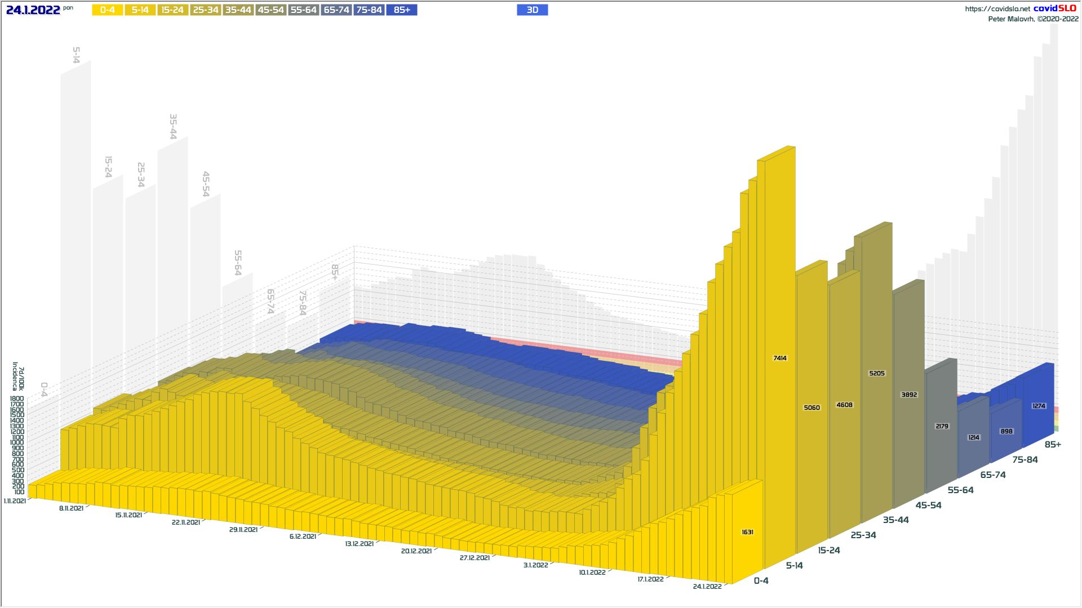The height and width of the screenshot is (608, 1082).
Task: Toggle the 55-64 age group legend button
Action: click(x=304, y=10)
